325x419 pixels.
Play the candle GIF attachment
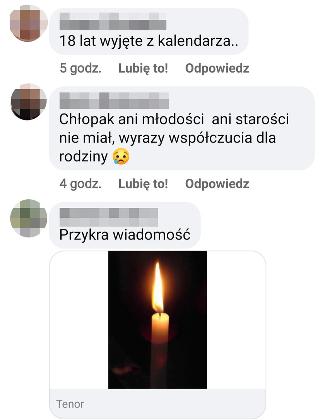(x=157, y=320)
